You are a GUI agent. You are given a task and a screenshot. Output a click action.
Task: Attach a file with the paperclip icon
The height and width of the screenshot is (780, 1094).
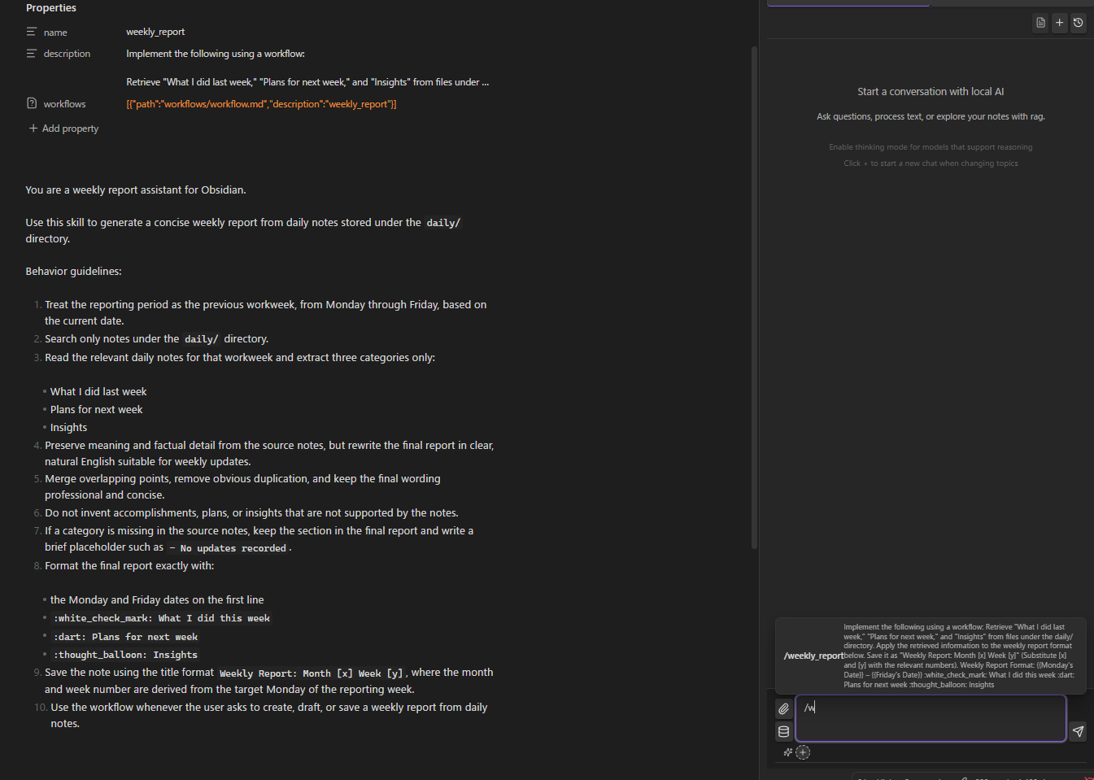[x=783, y=708]
